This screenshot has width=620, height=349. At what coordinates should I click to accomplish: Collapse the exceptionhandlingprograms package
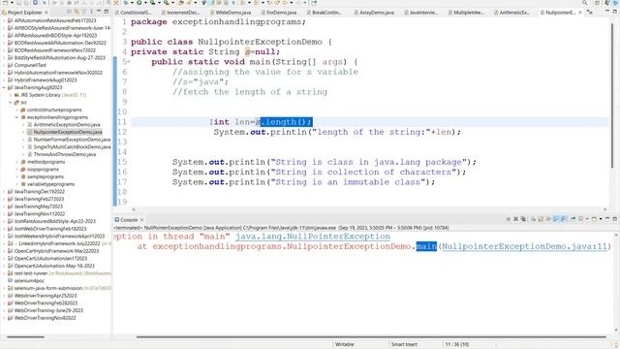pos(16,117)
